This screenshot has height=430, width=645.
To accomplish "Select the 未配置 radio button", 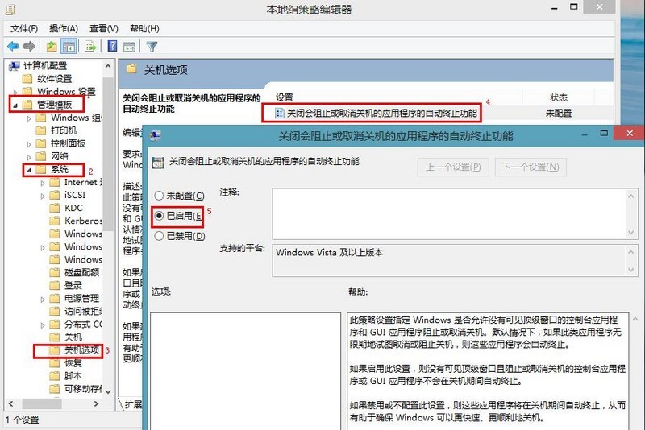I will 159,196.
